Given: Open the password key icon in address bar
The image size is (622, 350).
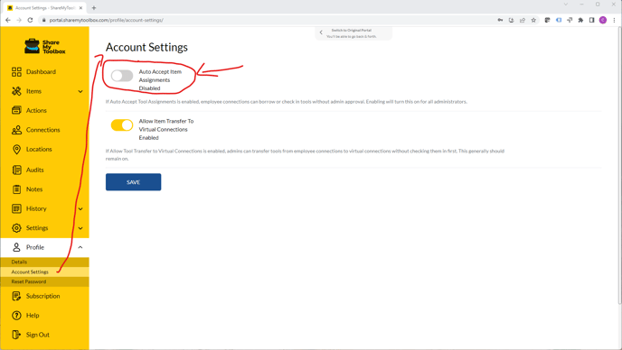Looking at the screenshot, I should 500,20.
